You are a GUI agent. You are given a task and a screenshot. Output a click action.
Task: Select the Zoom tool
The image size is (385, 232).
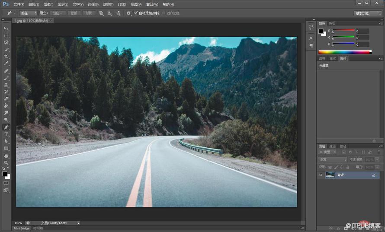click(6, 163)
